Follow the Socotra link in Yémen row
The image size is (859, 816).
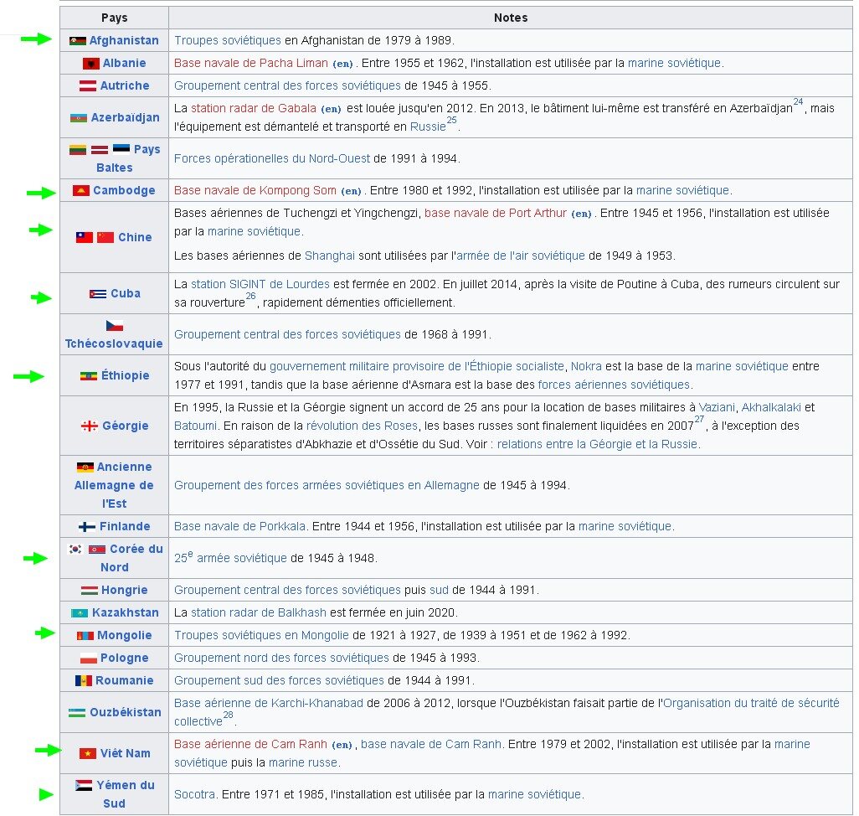[194, 794]
